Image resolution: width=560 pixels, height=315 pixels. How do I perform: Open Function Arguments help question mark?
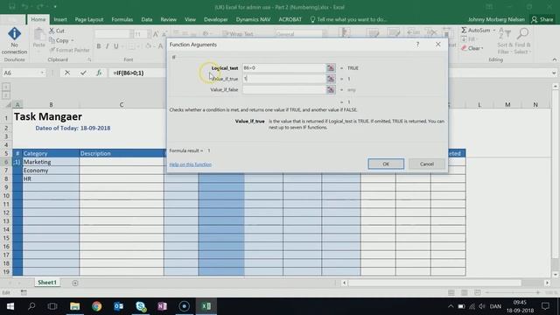pyautogui.click(x=417, y=45)
